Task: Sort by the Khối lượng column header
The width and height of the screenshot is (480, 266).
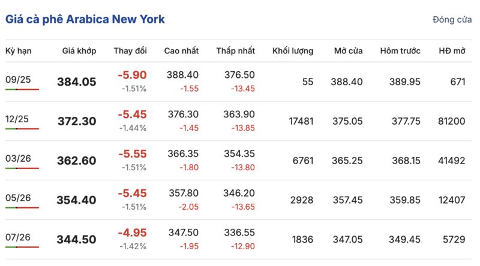Action: [293, 51]
